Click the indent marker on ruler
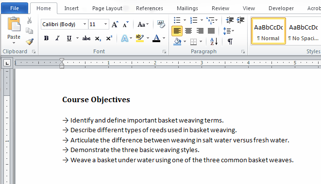This screenshot has height=184, width=321. 62,63
